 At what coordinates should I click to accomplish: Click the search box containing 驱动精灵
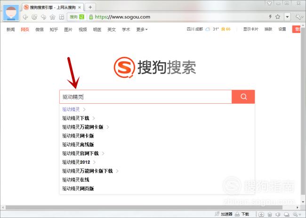145,97
